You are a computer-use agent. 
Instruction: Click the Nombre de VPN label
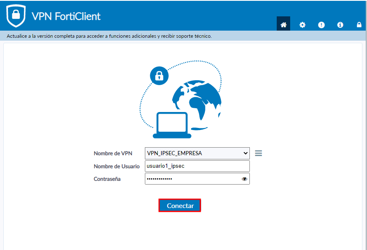click(x=113, y=154)
